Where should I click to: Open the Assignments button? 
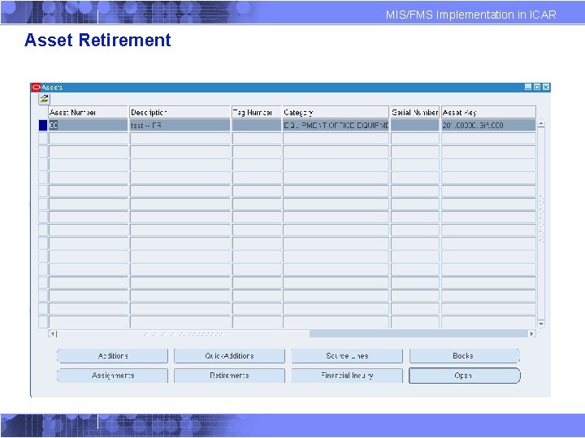click(x=112, y=376)
